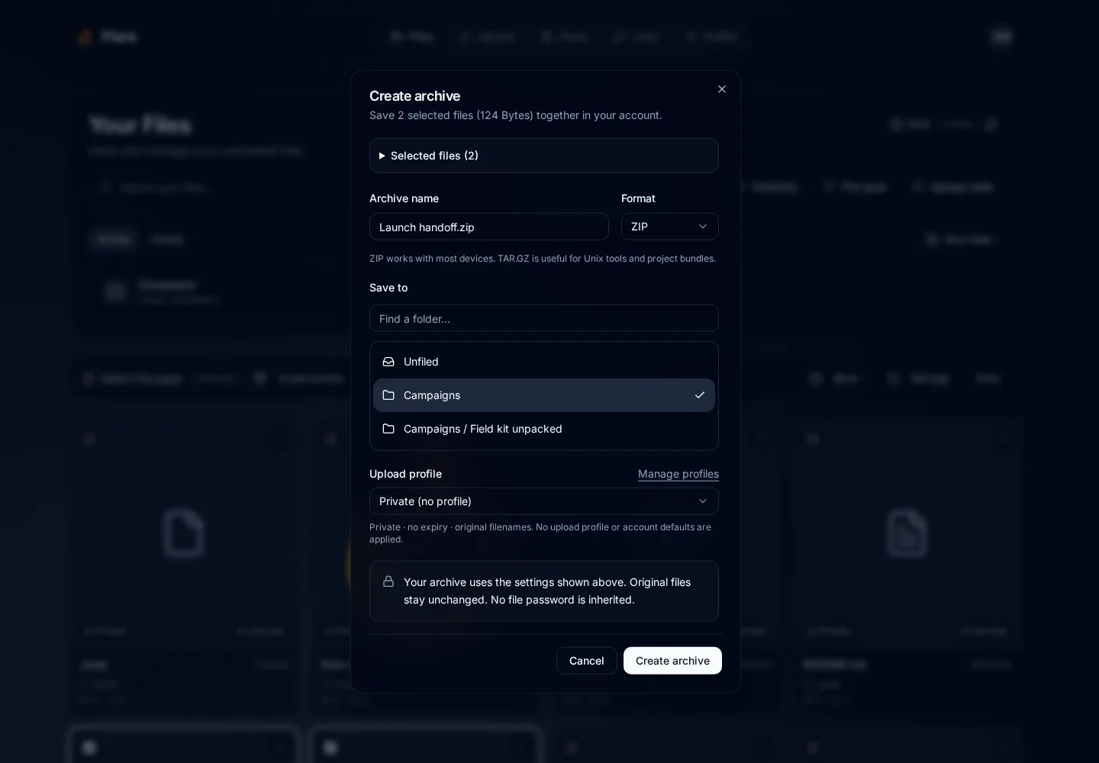
Task: Click the chevron on Private (no profile)
Action: 703,501
